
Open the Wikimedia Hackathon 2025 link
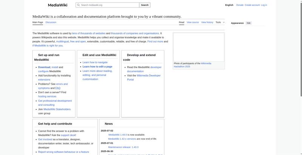click(193, 65)
